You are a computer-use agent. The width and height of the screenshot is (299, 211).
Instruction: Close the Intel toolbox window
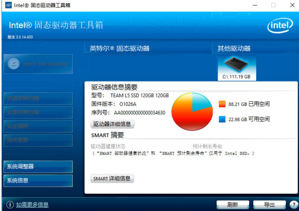pyautogui.click(x=292, y=5)
